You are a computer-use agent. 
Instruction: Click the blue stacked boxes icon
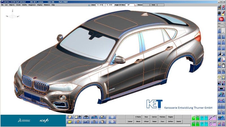94,117
